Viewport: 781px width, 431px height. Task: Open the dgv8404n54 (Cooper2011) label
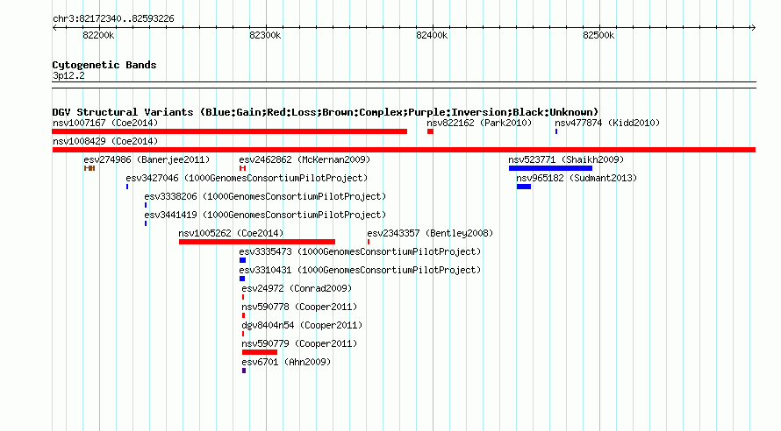coord(302,325)
